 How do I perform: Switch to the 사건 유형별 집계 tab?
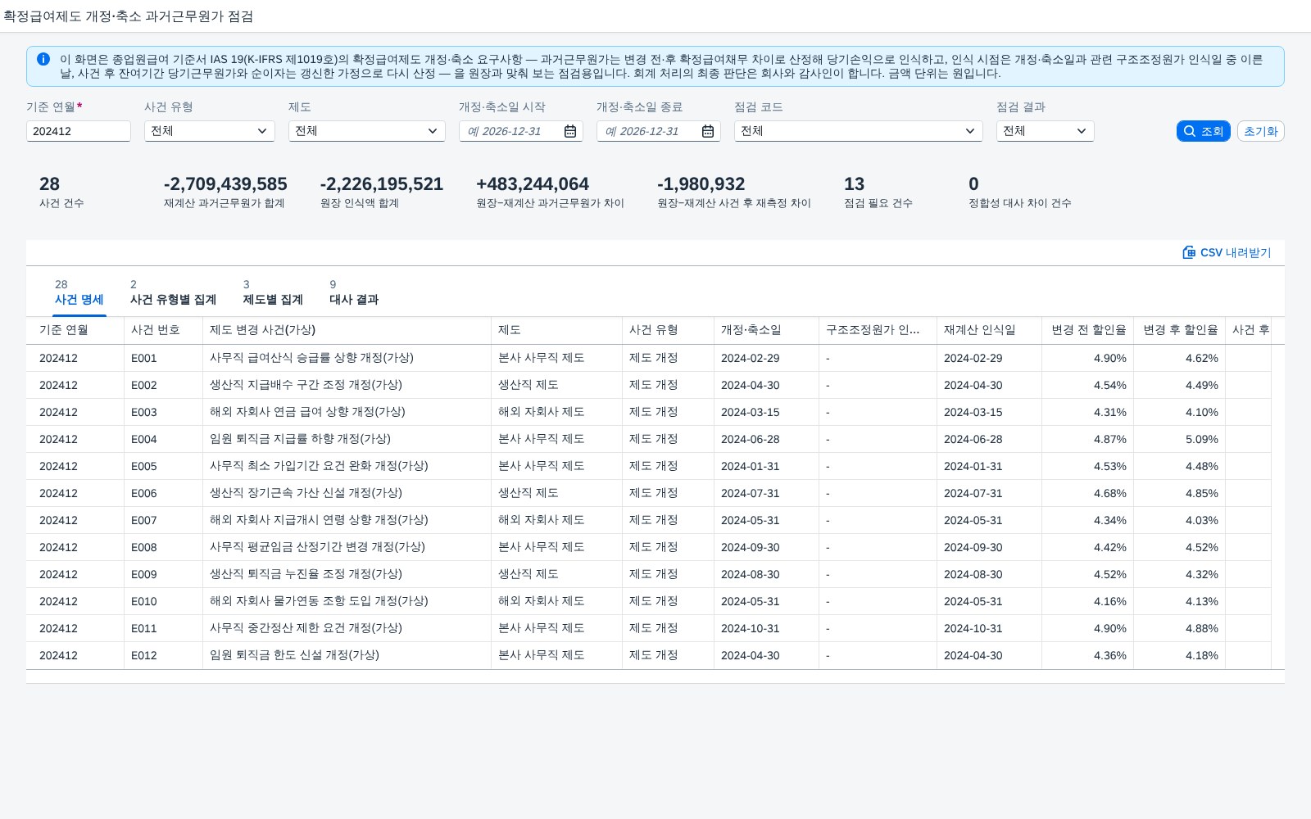(173, 292)
